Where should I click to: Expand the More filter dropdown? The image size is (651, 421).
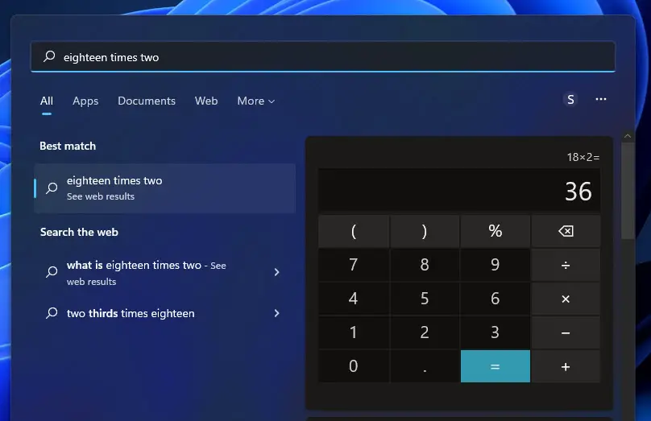point(255,101)
